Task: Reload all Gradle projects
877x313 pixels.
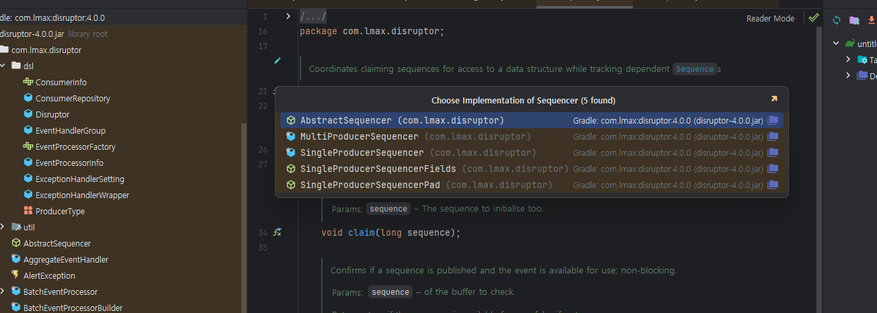Action: [837, 20]
